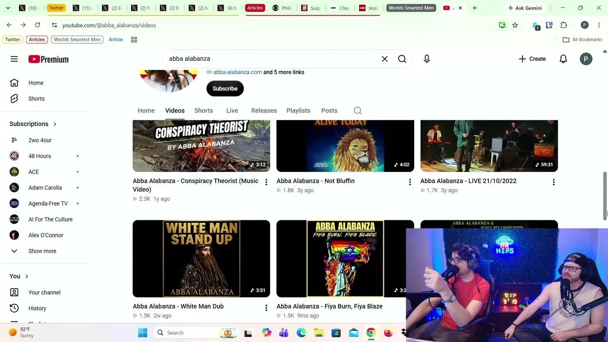Open options for White Man Dub video
The width and height of the screenshot is (608, 342).
coord(266,307)
